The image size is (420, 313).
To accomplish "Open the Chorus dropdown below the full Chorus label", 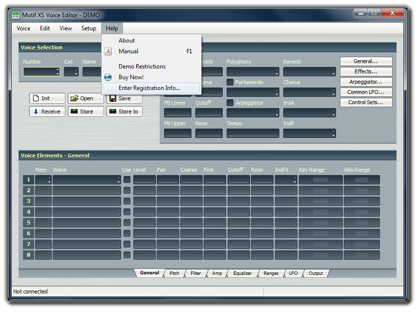I will click(x=309, y=92).
